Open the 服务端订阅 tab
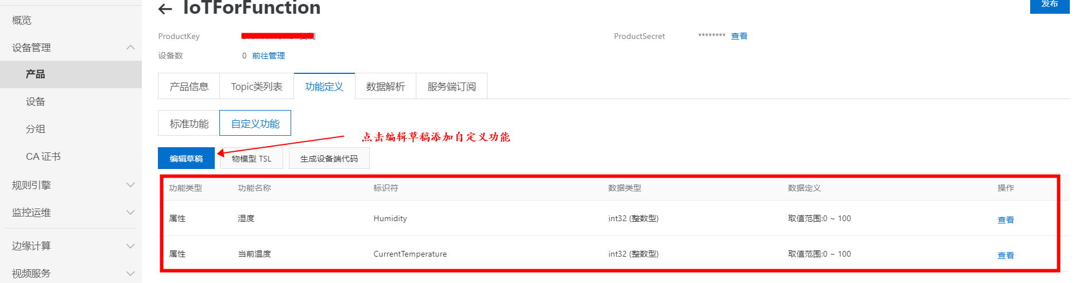 (x=451, y=87)
